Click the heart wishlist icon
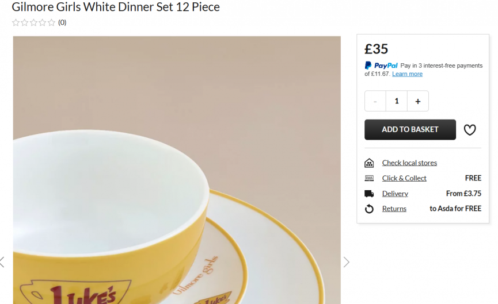Screen dimensions: 498x304 (470, 130)
